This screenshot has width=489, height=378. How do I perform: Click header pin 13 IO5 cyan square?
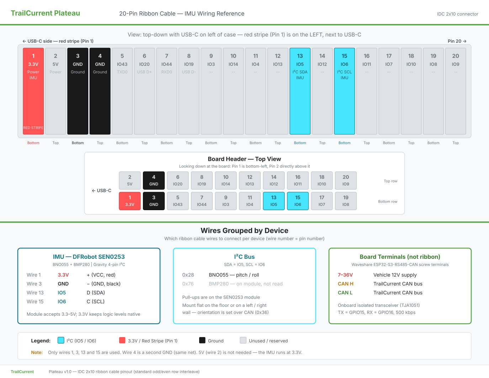click(274, 201)
